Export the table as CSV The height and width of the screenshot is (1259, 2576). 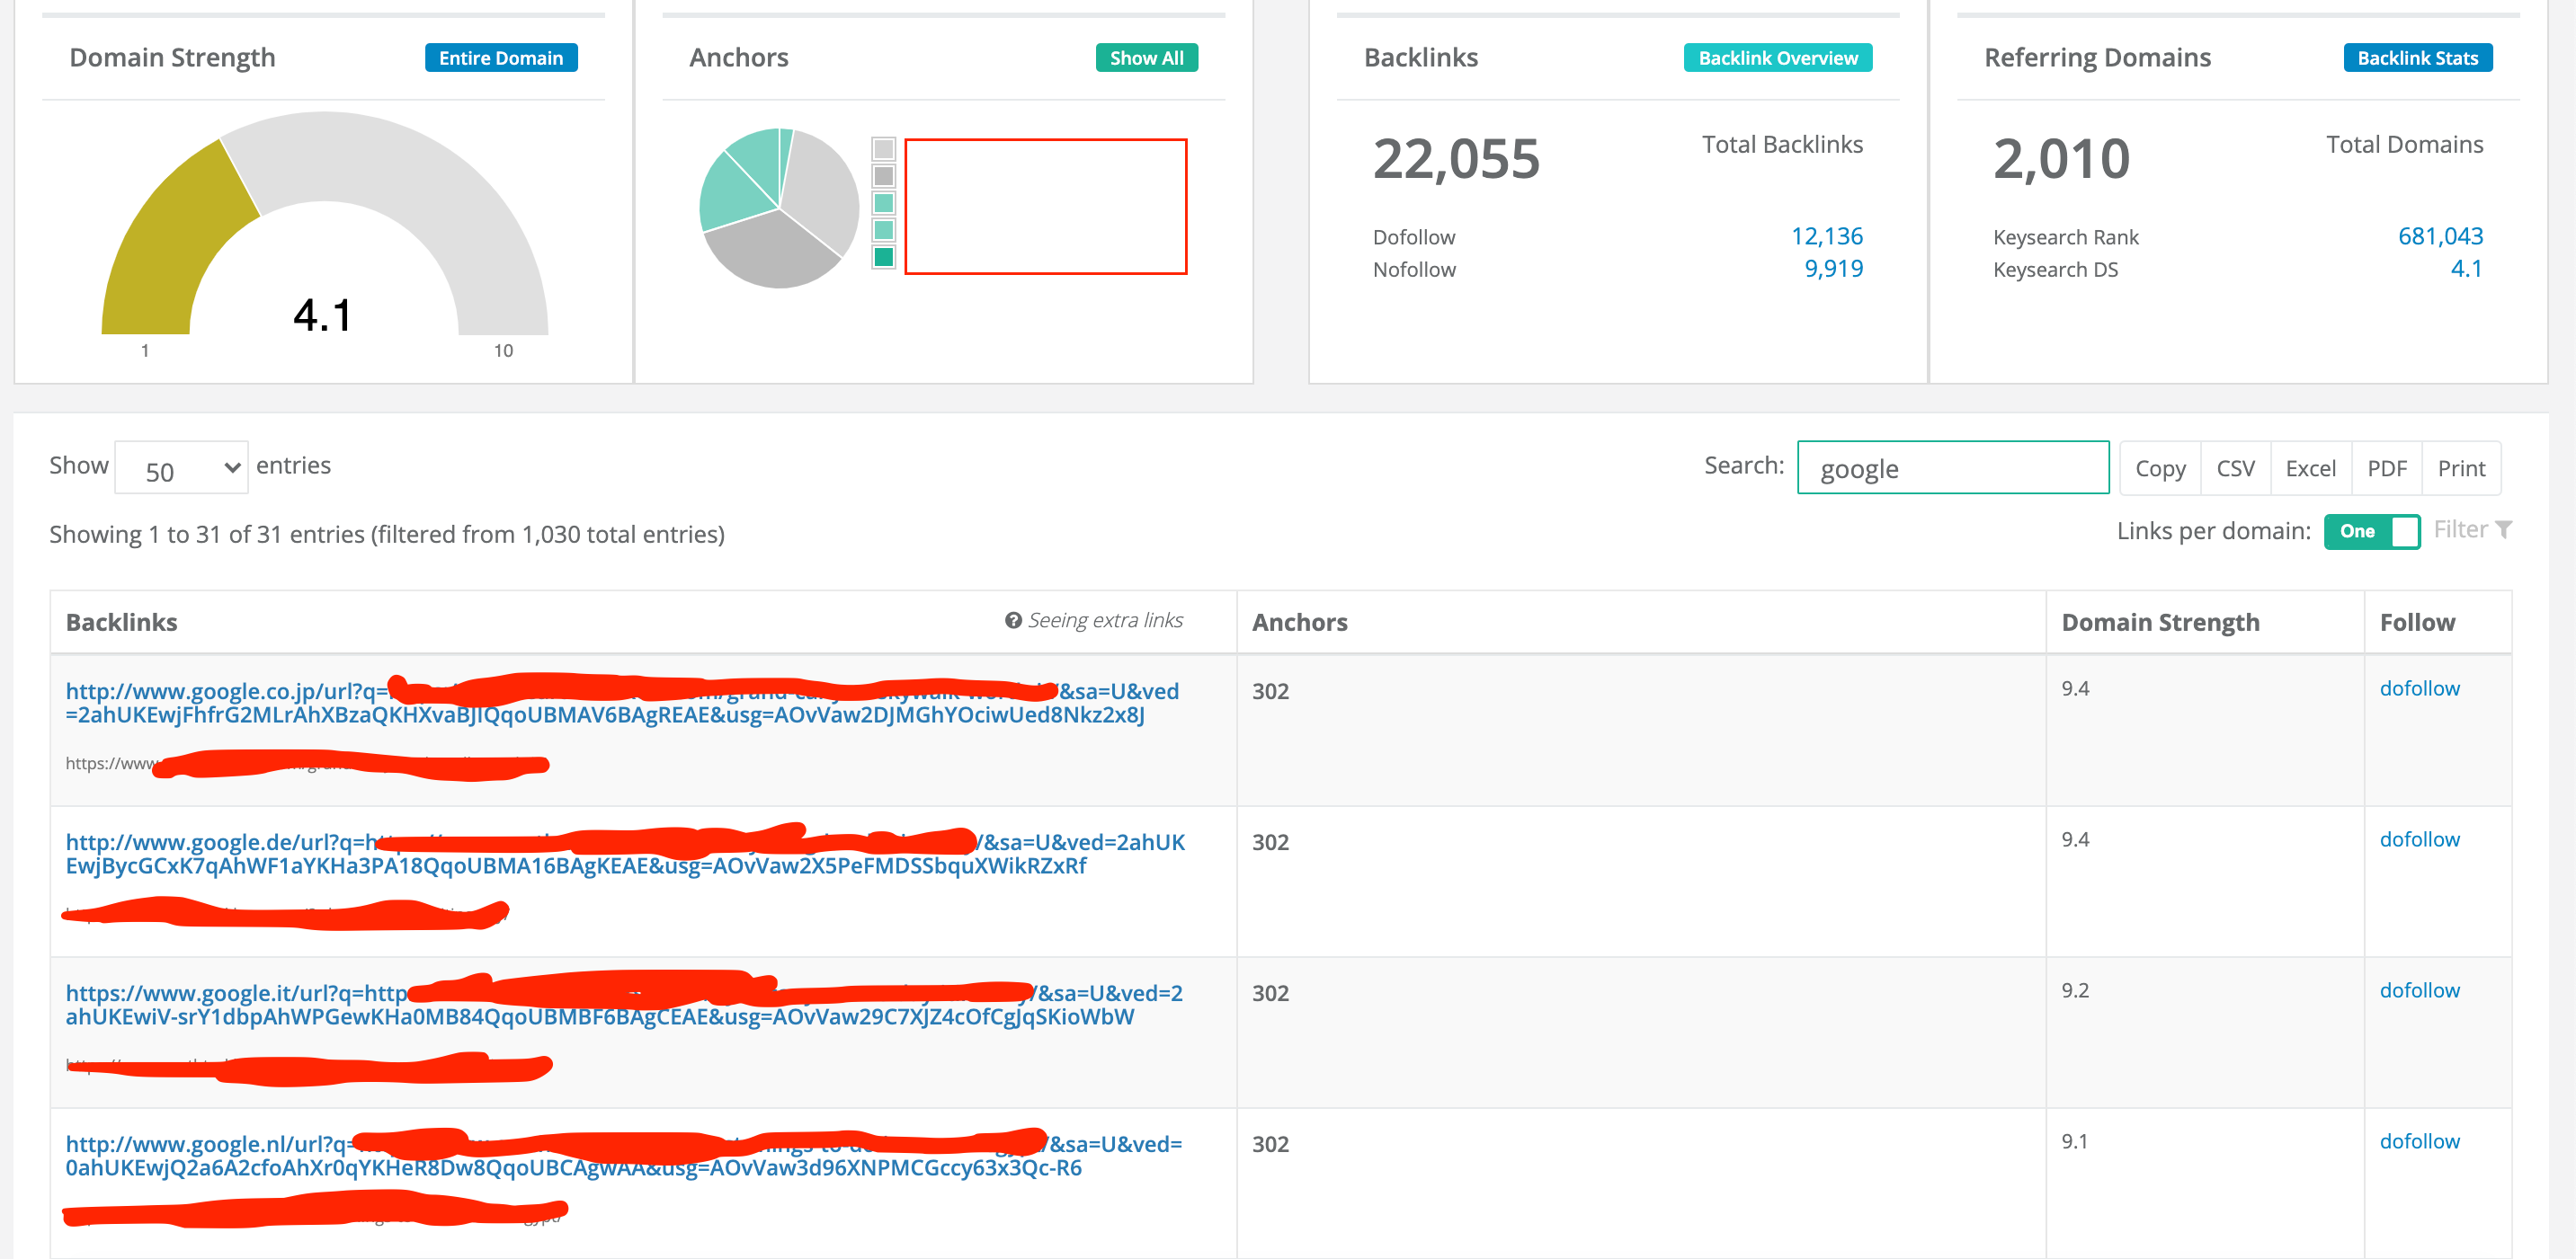(2235, 467)
